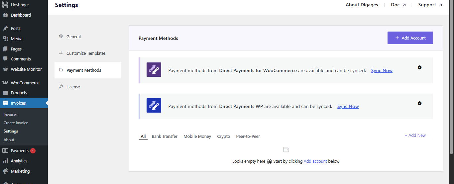Viewport: 454px width, 184px height.
Task: Select the Payment Methods settings section
Action: (x=88, y=70)
